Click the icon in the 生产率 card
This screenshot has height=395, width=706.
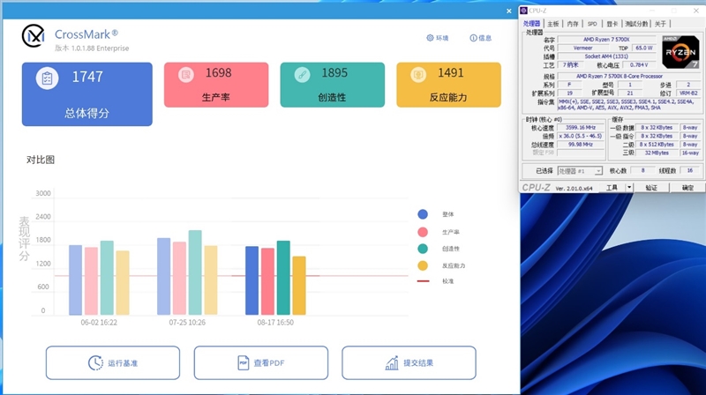tap(186, 74)
